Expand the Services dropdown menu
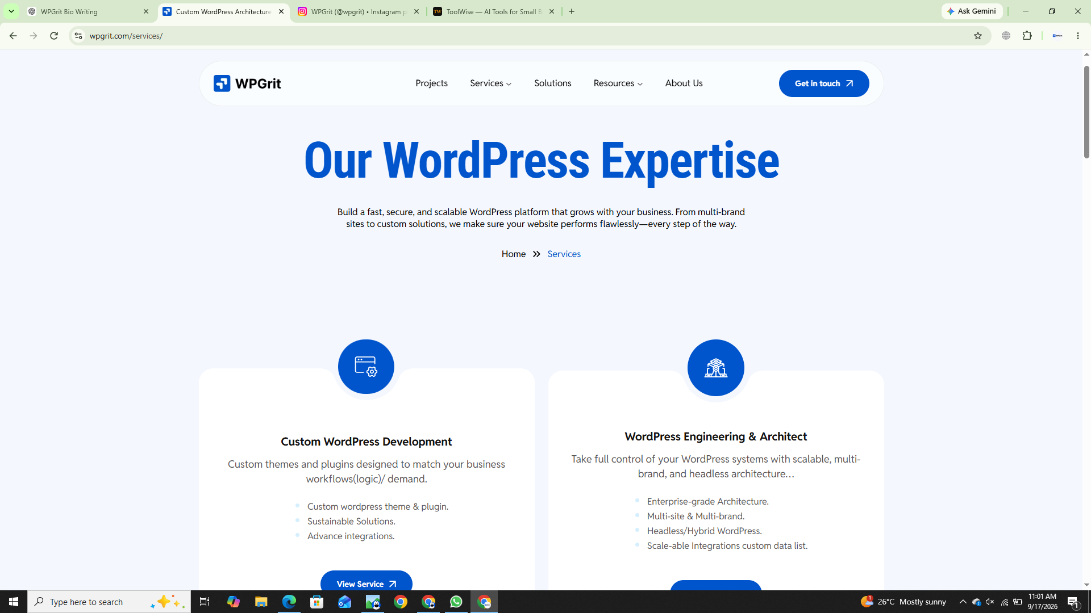Viewport: 1091px width, 613px height. coord(491,83)
